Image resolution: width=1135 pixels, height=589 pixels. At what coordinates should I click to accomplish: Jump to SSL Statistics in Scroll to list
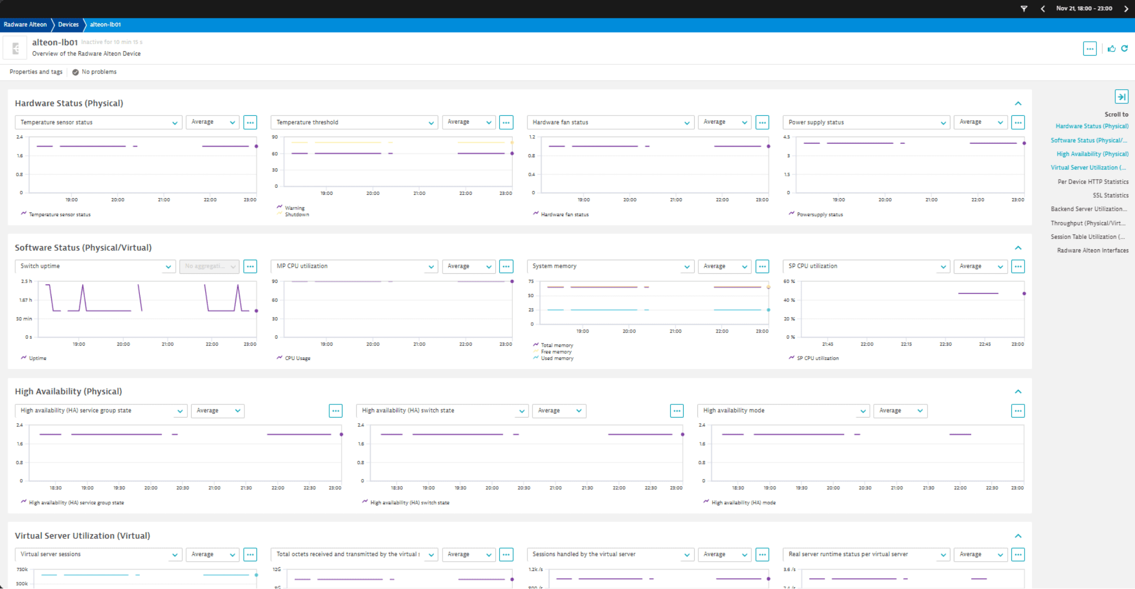point(1111,195)
